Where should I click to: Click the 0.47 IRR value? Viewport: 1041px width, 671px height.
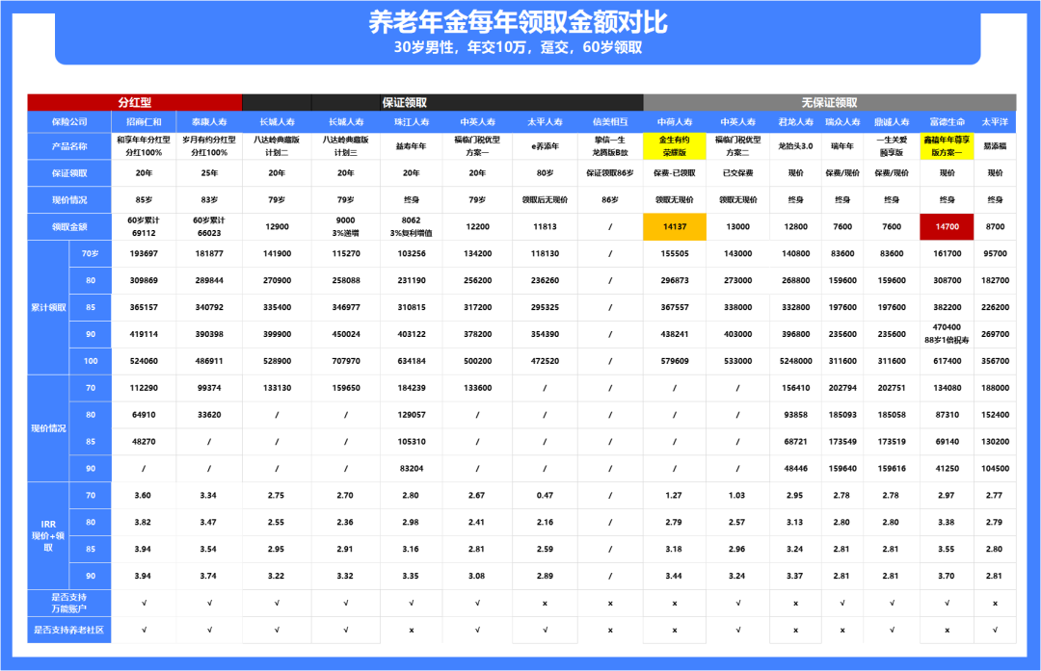click(545, 495)
